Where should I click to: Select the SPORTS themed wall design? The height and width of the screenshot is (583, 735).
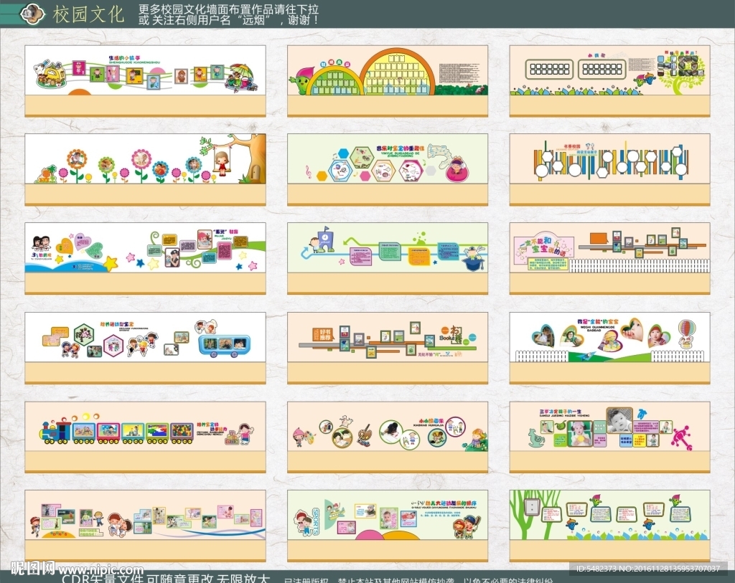pyautogui.click(x=388, y=526)
